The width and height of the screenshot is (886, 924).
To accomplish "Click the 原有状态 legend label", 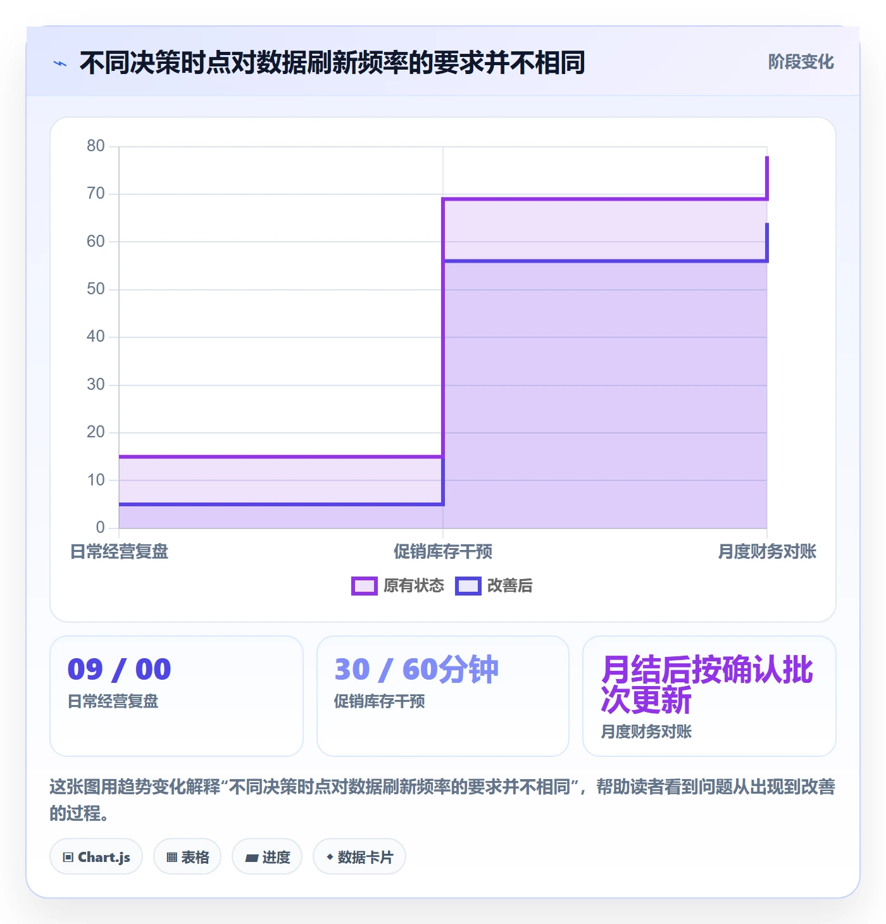I will click(x=414, y=586).
